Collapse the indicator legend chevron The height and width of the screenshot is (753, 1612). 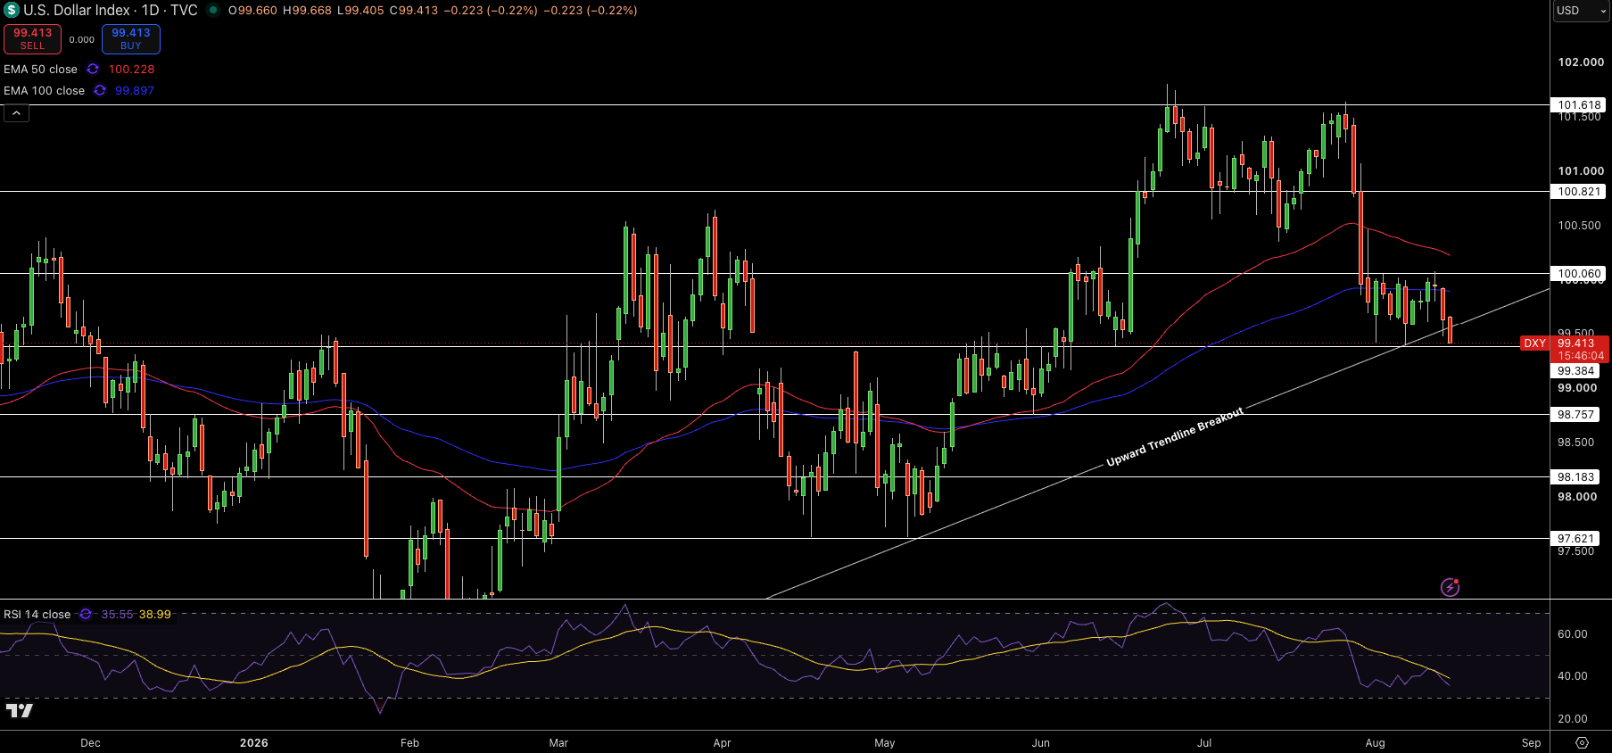coord(16,113)
